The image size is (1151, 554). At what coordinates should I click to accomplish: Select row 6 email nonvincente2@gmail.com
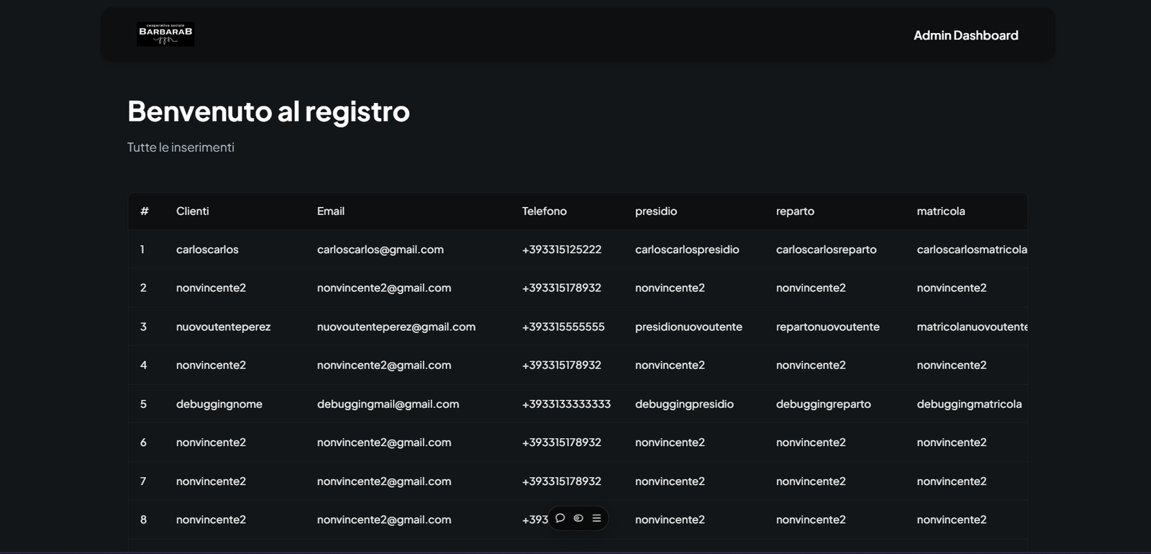tap(384, 442)
